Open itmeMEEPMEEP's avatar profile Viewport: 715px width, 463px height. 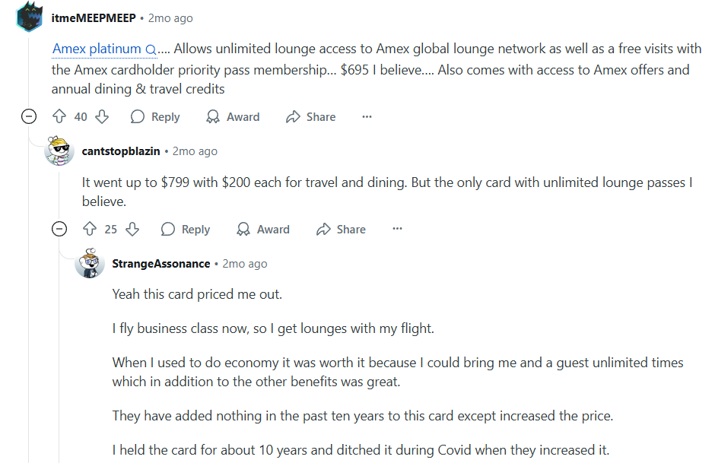coord(29,17)
